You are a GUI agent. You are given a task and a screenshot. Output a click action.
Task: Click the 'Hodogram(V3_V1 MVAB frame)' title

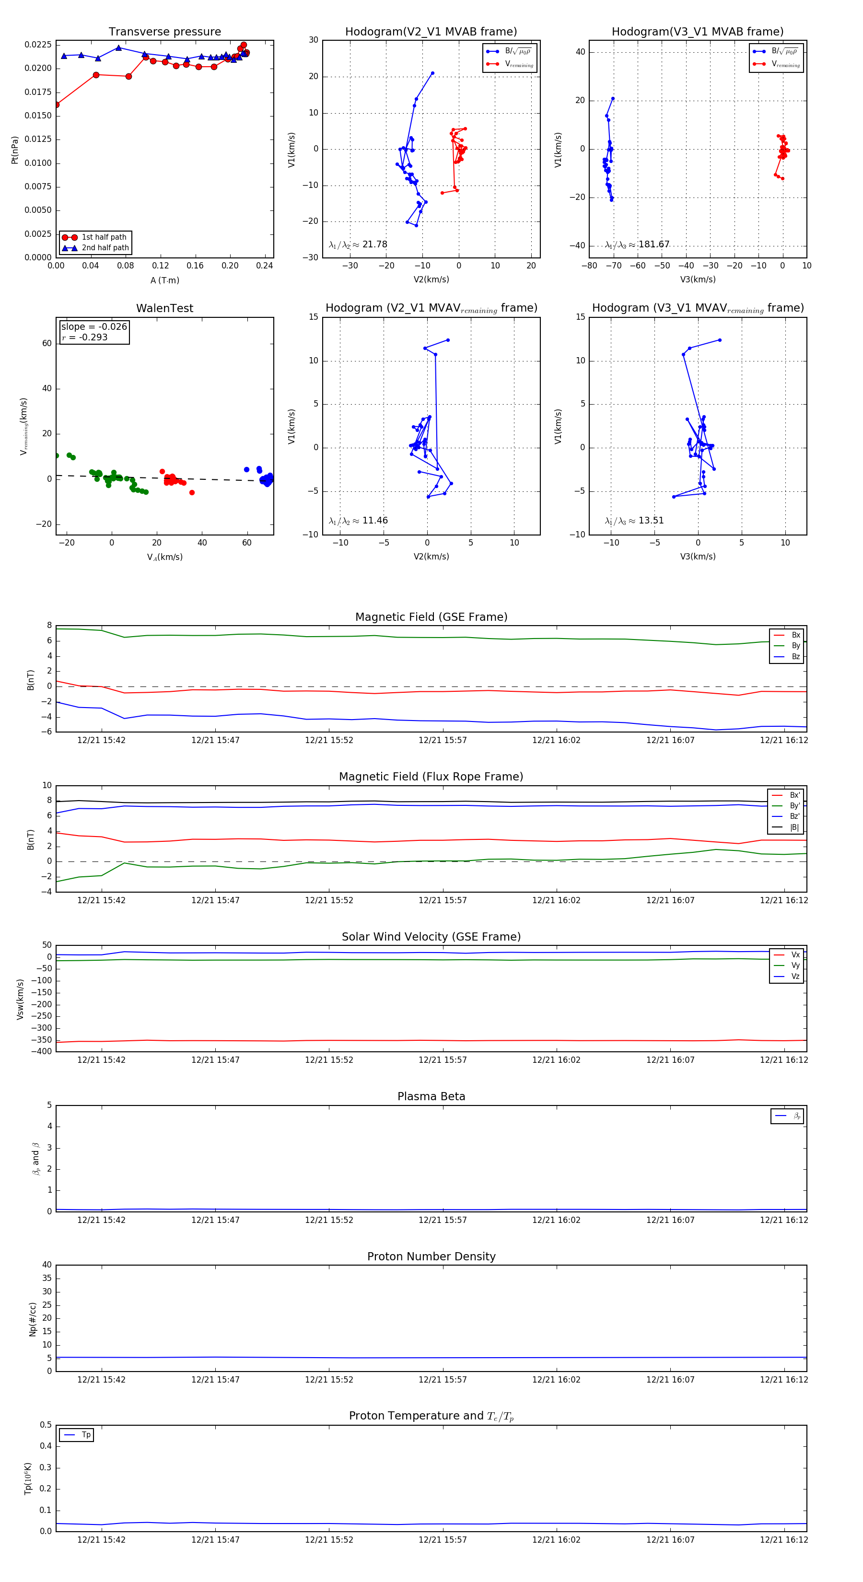coord(698,32)
